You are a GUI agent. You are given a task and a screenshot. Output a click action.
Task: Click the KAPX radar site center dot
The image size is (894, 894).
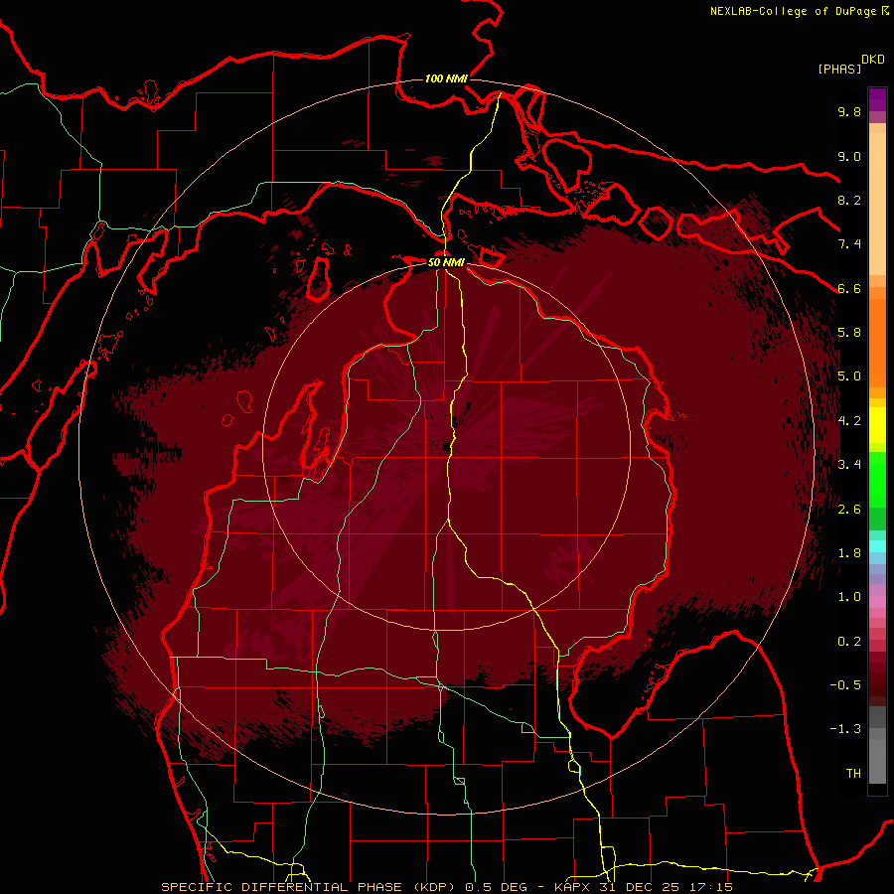click(x=445, y=447)
